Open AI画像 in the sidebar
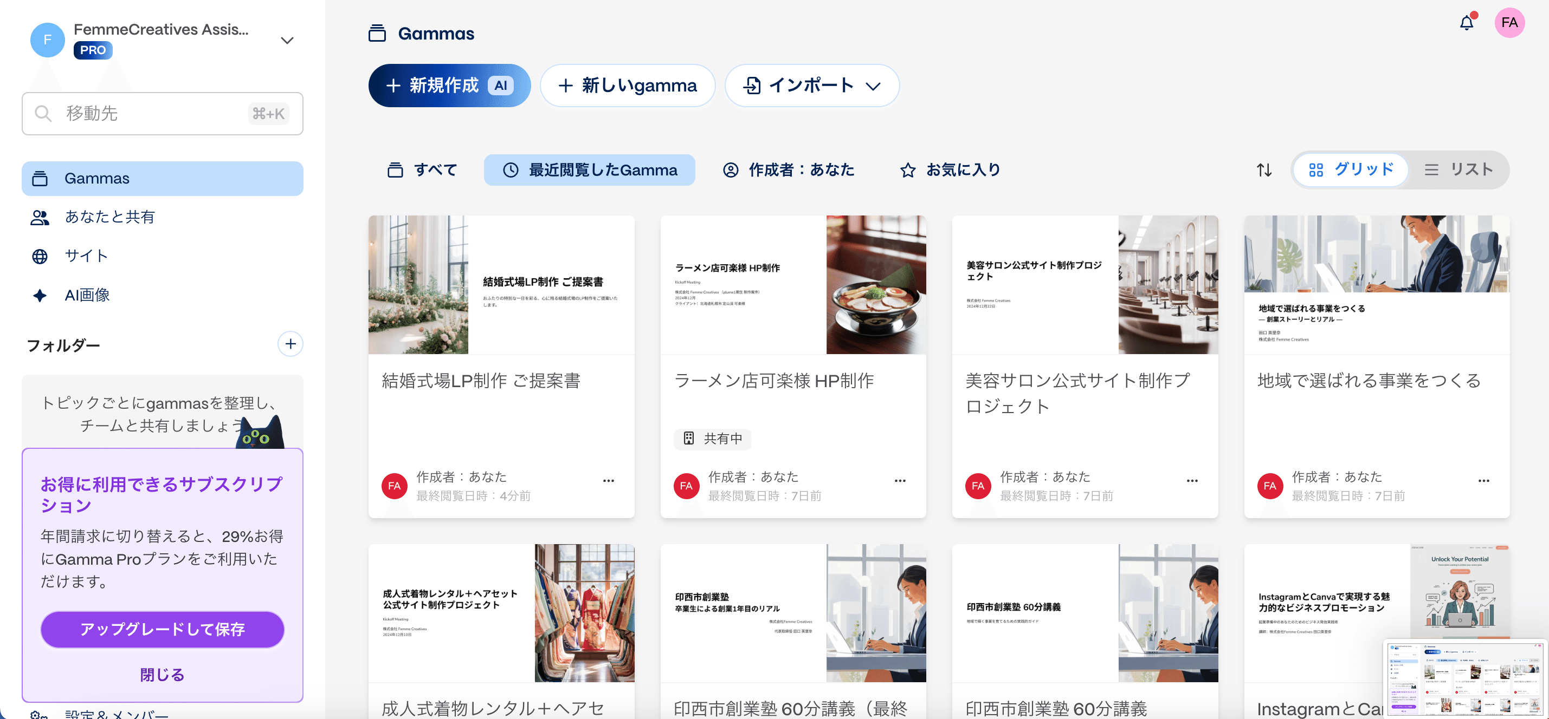 point(87,295)
